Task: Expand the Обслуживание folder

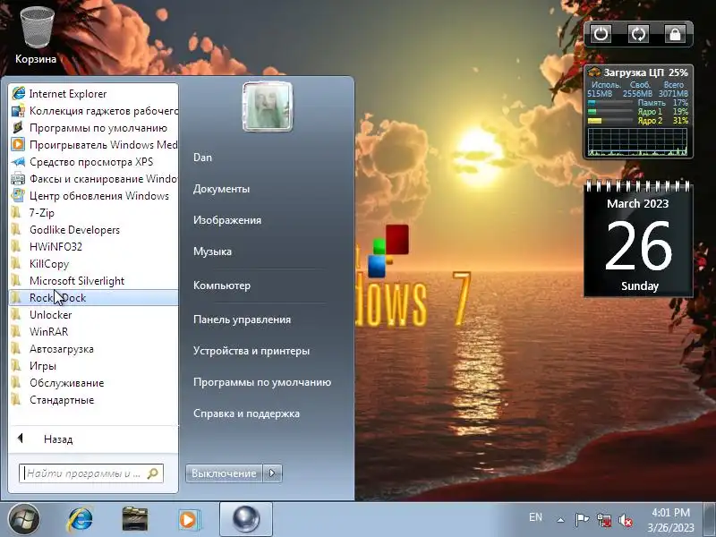Action: click(x=93, y=383)
